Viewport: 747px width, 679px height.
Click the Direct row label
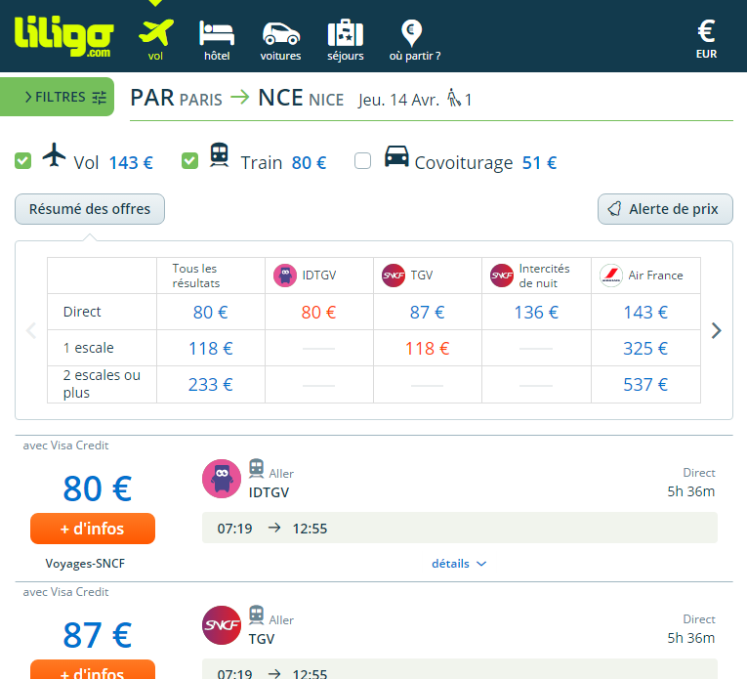point(82,312)
